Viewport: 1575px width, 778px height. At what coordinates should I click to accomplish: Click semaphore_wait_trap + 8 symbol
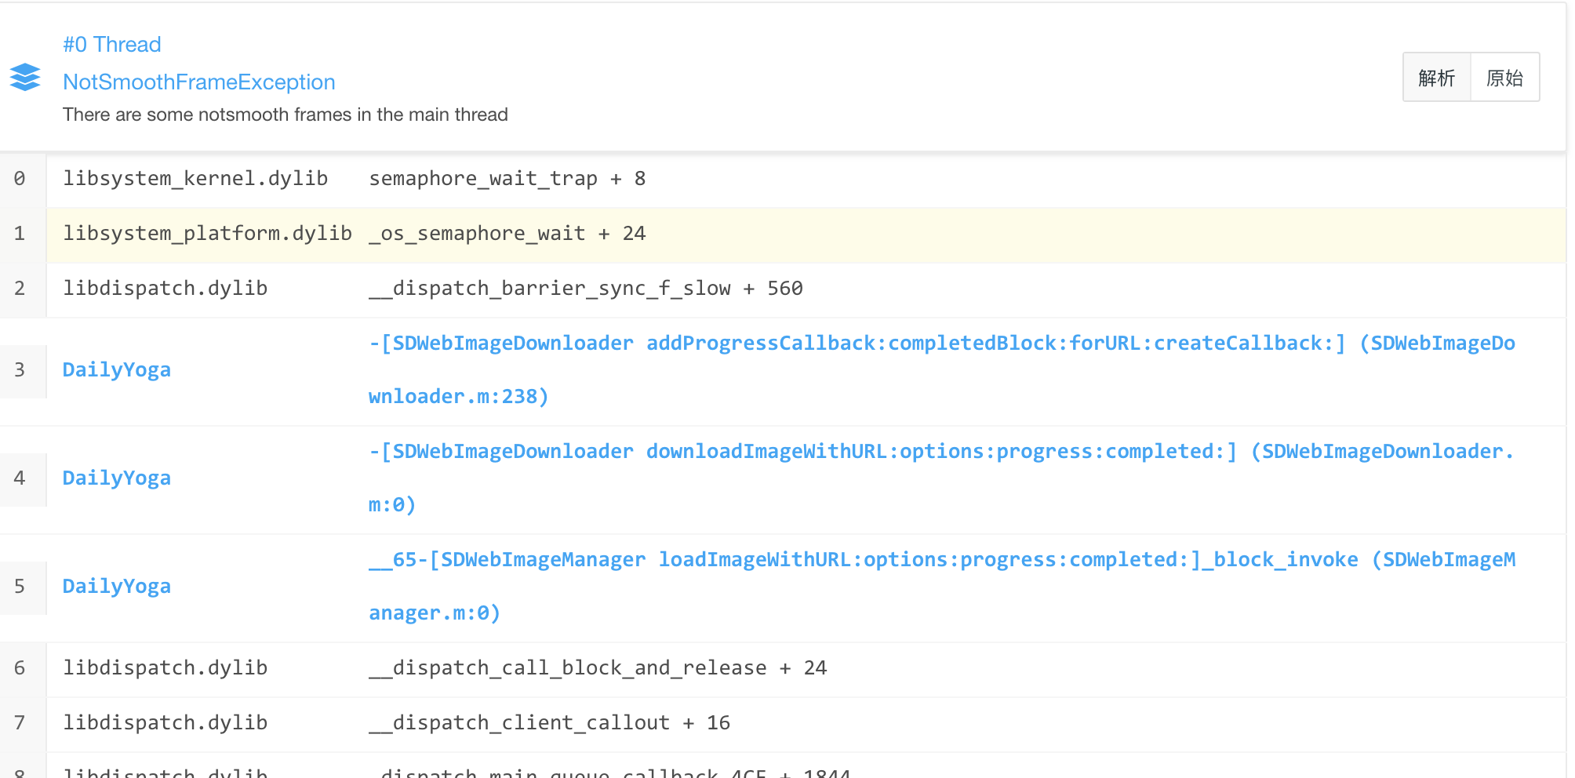pyautogui.click(x=507, y=179)
